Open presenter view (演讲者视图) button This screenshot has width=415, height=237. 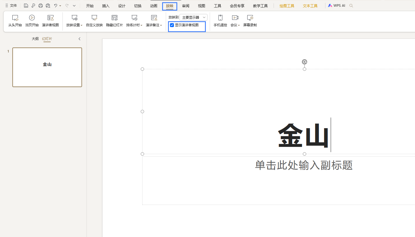tap(50, 21)
